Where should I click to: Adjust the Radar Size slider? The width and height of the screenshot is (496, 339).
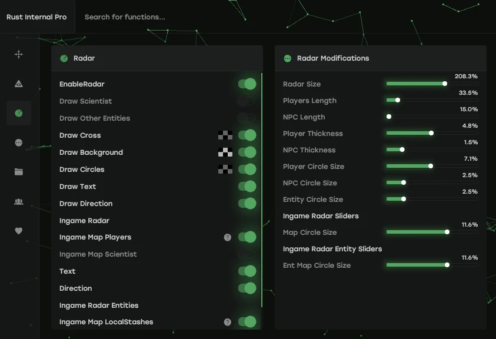pos(432,84)
